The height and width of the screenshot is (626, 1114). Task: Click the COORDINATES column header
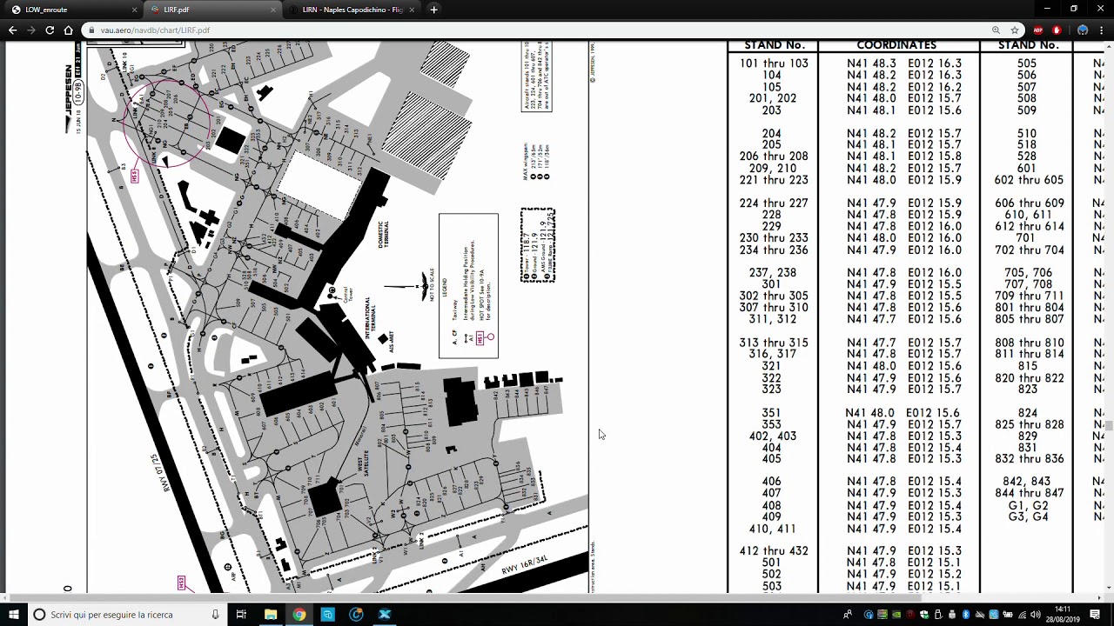coord(896,45)
